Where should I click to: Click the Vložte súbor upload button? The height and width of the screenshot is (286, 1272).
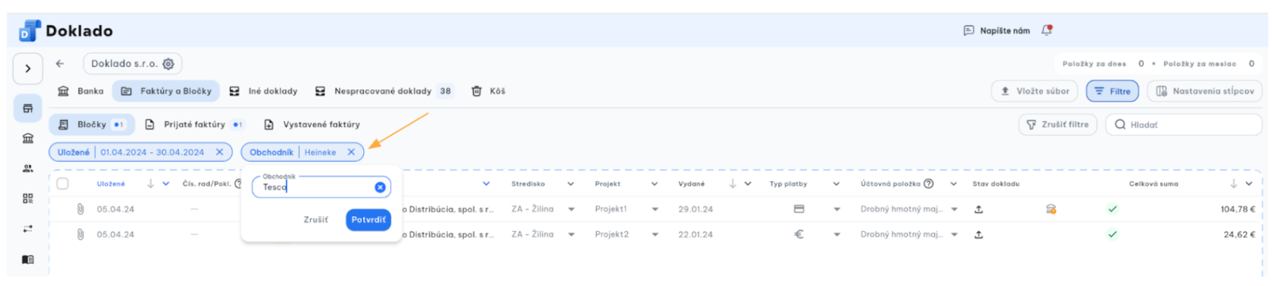[1034, 91]
